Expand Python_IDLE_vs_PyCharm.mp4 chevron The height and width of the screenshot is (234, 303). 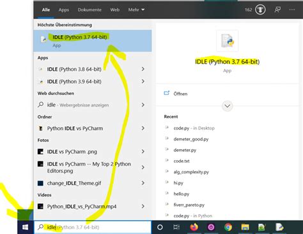(x=143, y=207)
